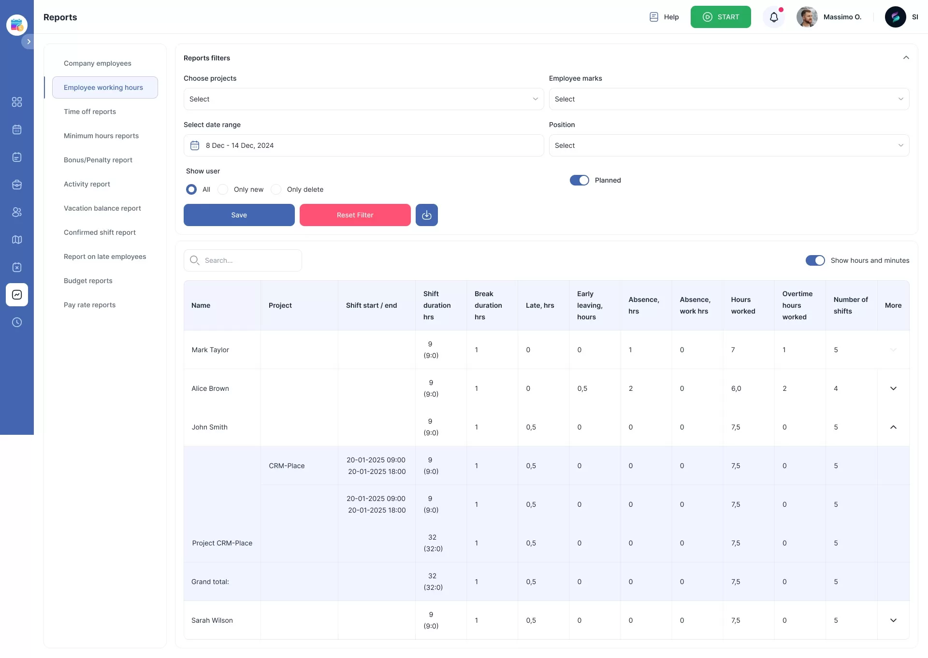This screenshot has height=658, width=928.
Task: Open Budget reports menu item
Action: (x=88, y=281)
